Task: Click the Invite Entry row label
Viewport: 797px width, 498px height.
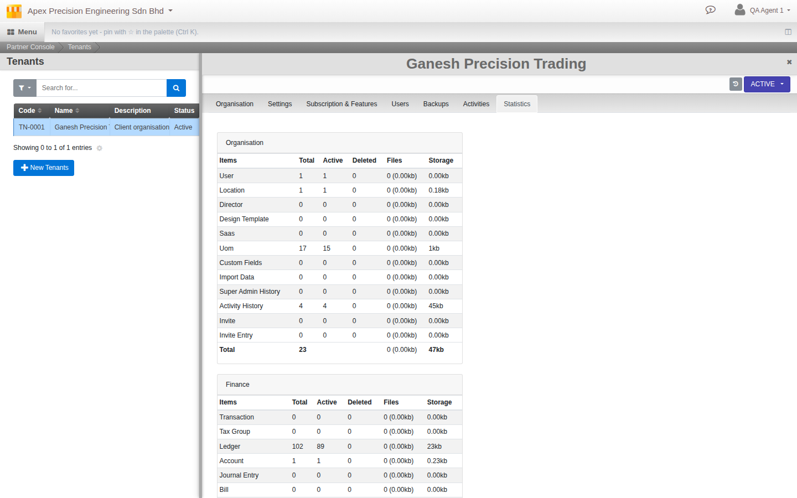Action: 236,335
